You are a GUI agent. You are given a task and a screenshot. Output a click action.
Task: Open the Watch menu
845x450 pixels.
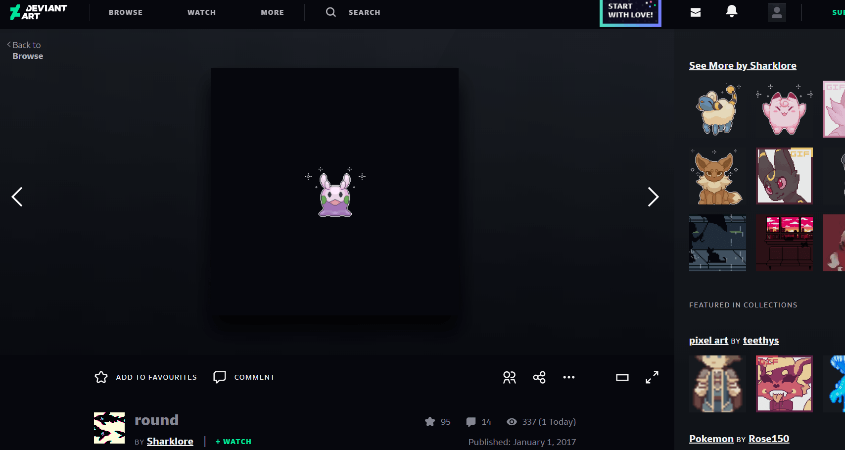click(x=201, y=12)
